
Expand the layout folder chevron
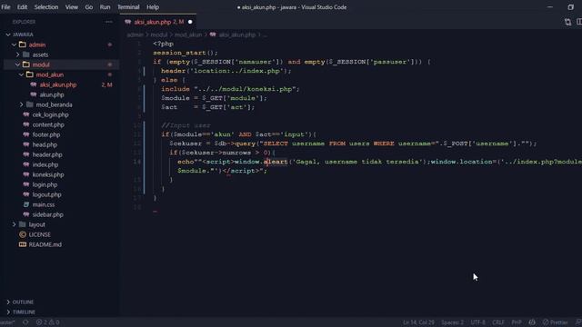click(15, 224)
